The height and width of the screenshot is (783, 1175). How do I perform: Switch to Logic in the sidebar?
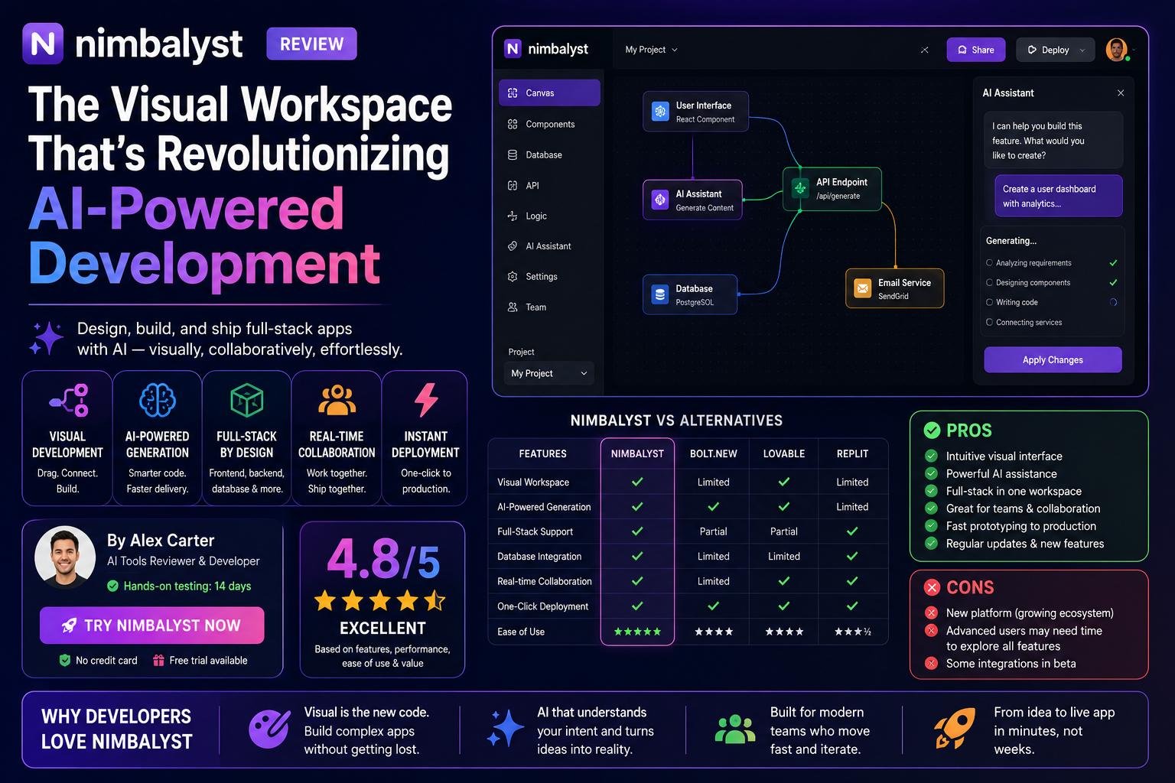(x=549, y=216)
